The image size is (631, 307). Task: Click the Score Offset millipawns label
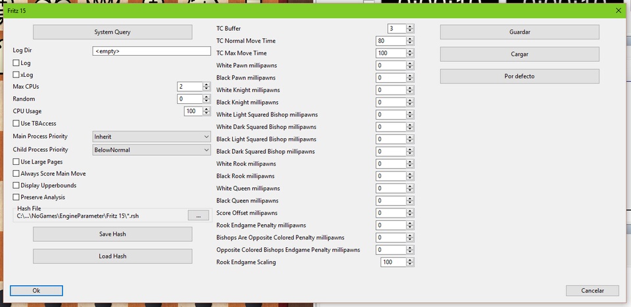click(x=246, y=213)
